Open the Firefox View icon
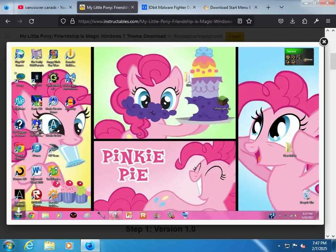Image resolution: width=336 pixels, height=252 pixels. click(x=7, y=7)
